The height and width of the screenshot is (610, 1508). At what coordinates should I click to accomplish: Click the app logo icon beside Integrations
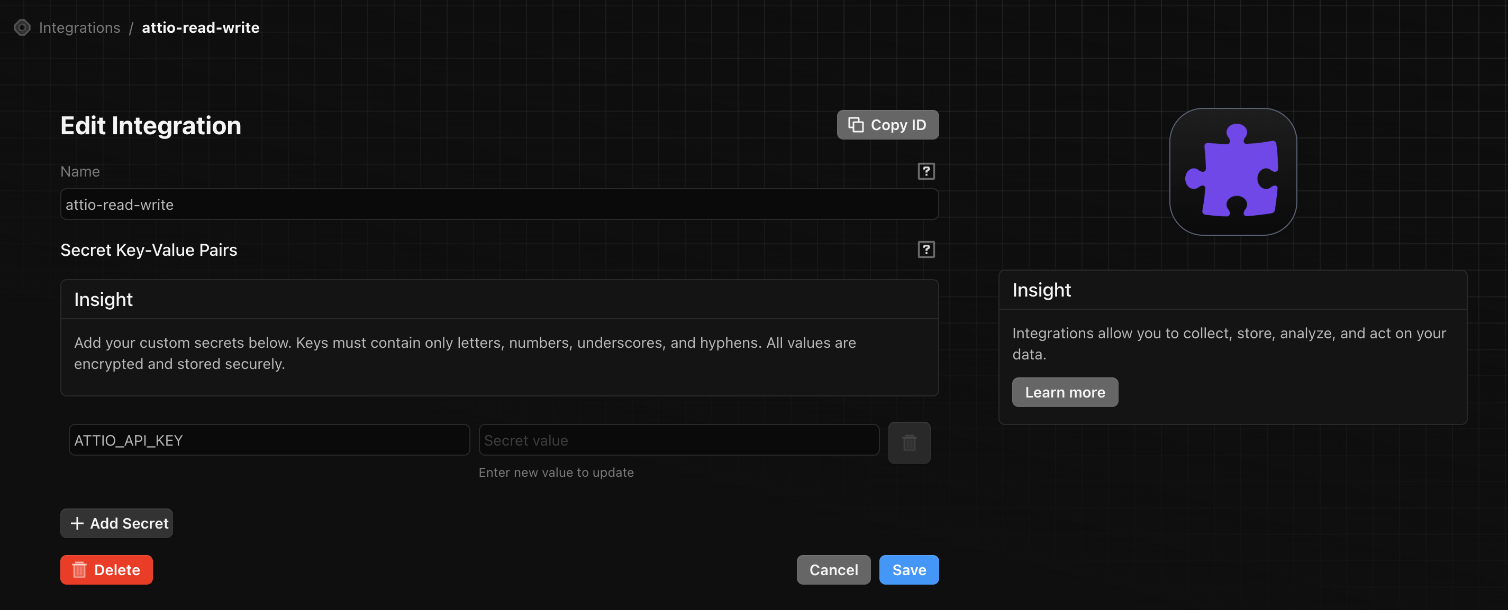pos(22,27)
